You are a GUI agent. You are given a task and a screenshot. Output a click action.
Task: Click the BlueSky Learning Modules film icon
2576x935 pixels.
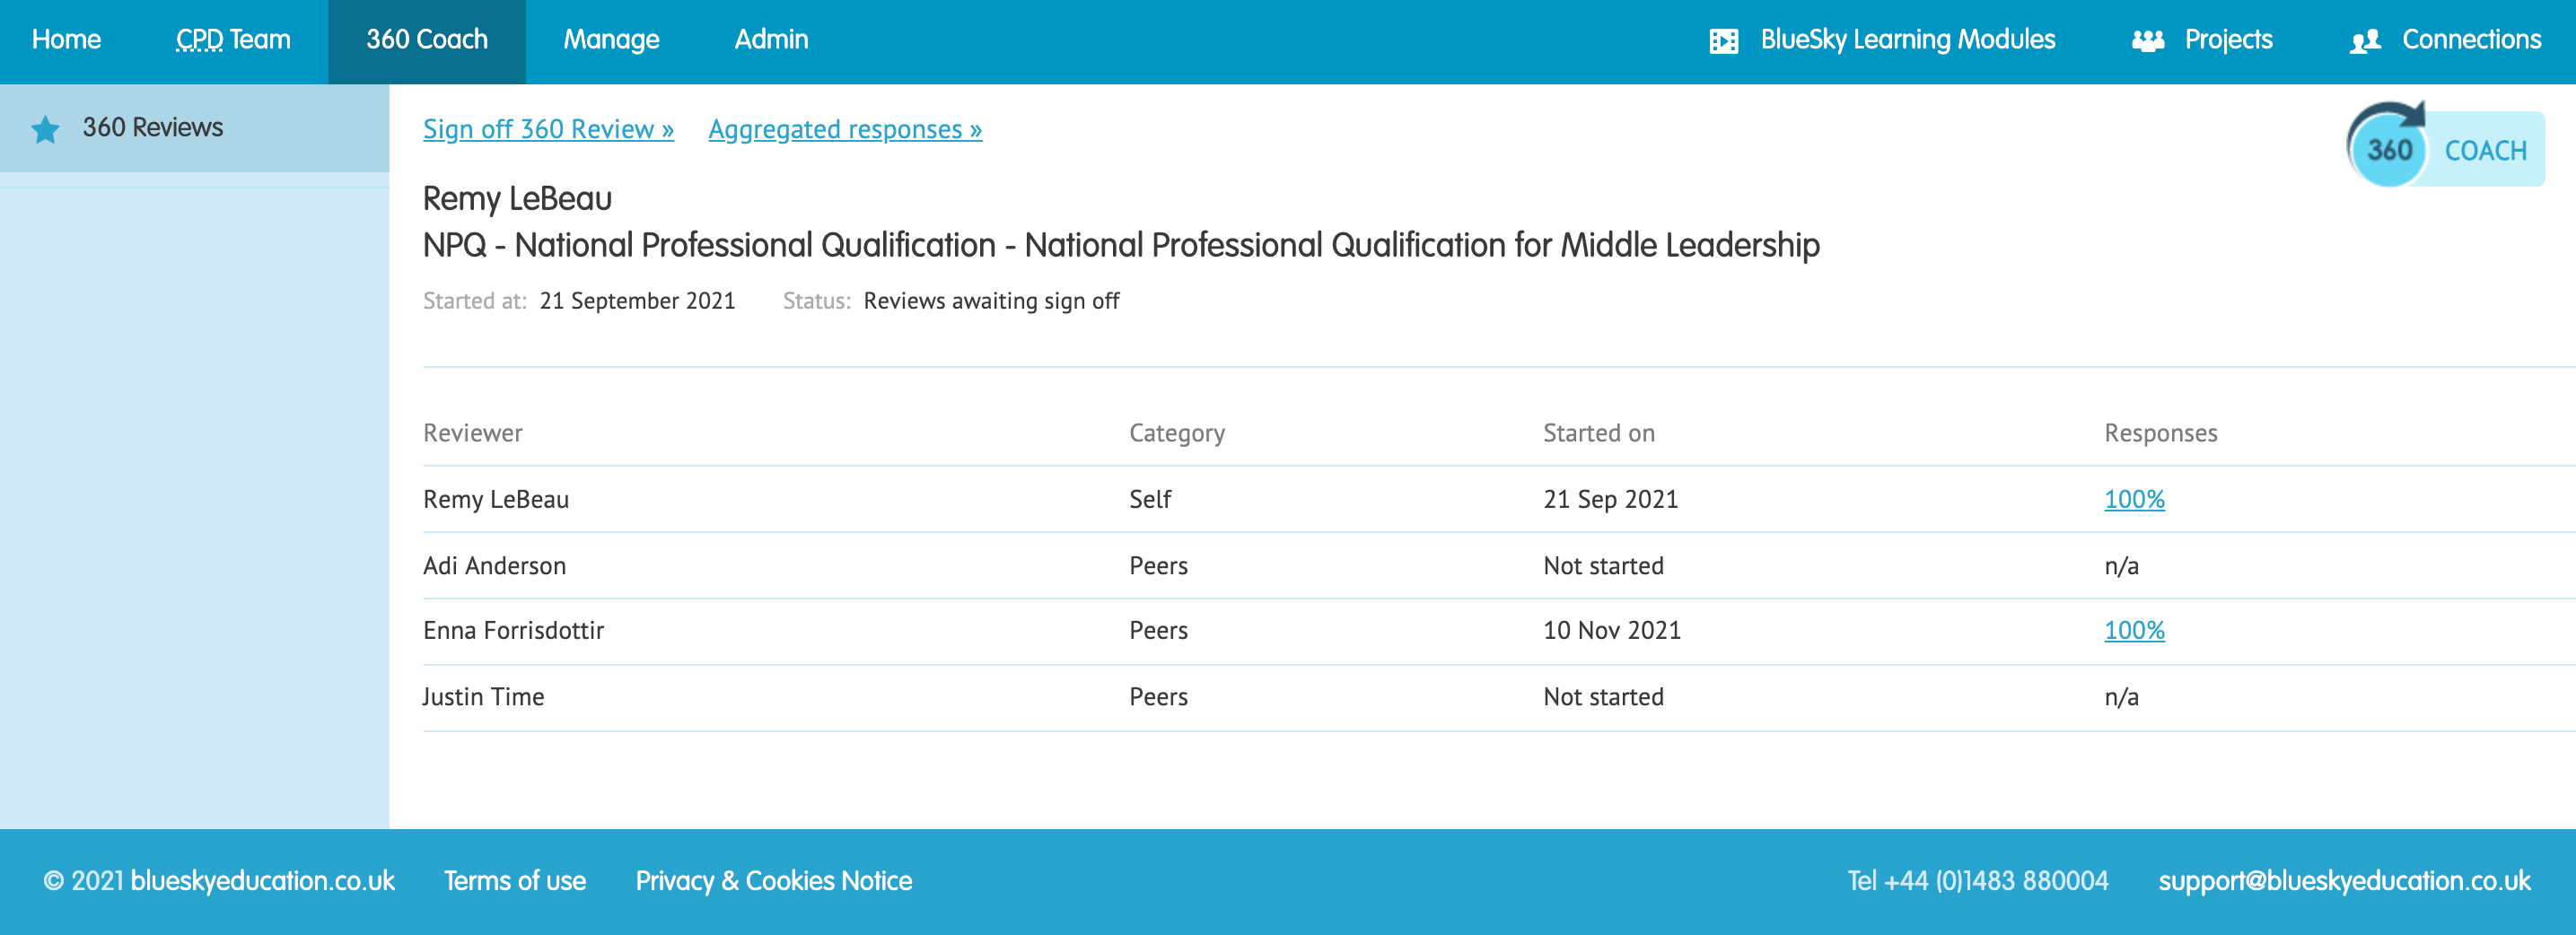[1723, 41]
